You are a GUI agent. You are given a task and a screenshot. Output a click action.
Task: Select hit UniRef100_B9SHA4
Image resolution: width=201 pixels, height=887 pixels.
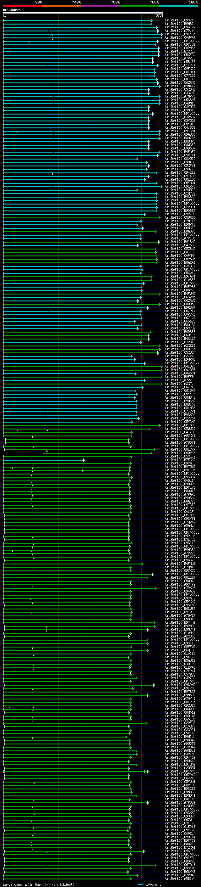click(180, 477)
